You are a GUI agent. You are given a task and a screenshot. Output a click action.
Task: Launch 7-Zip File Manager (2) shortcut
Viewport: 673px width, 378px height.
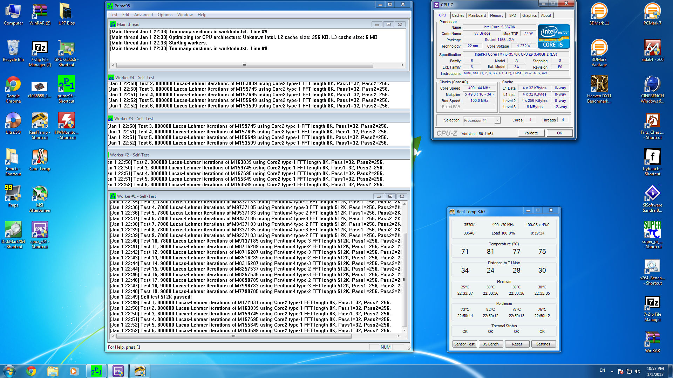40,54
